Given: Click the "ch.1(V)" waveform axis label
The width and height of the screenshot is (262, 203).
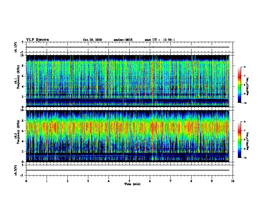Looking at the screenshot, I should coord(16,47).
